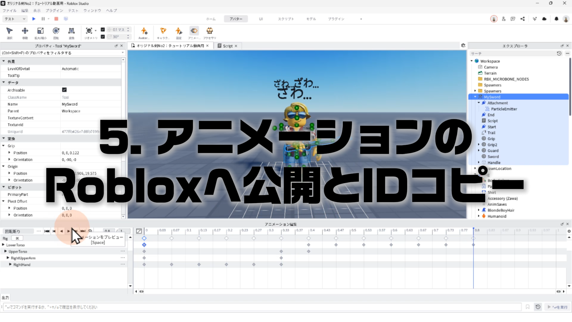This screenshot has width=572, height=322.
Task: Click the IK button
Action: coord(17,238)
